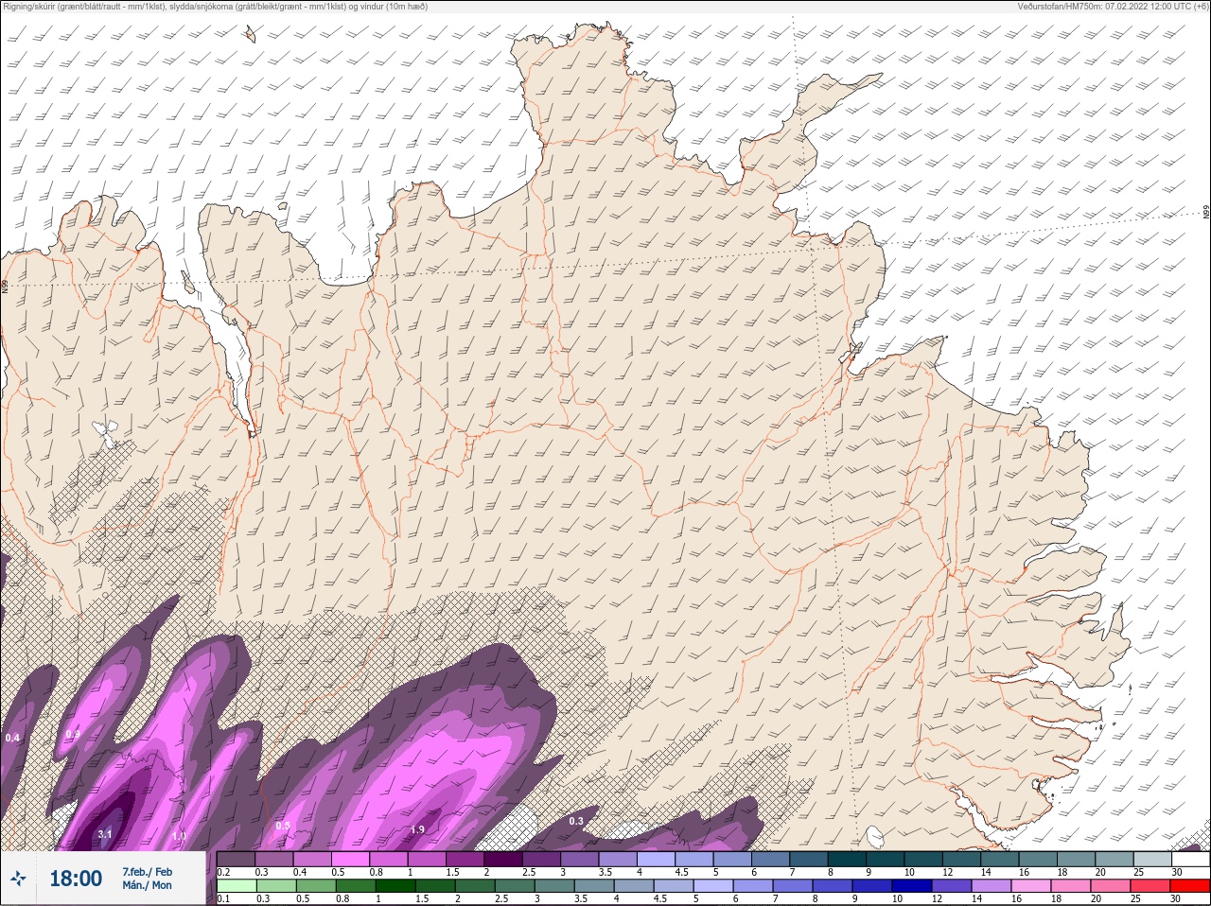
Task: Click the 0.9 precipitation value on the map
Action: (x=73, y=734)
